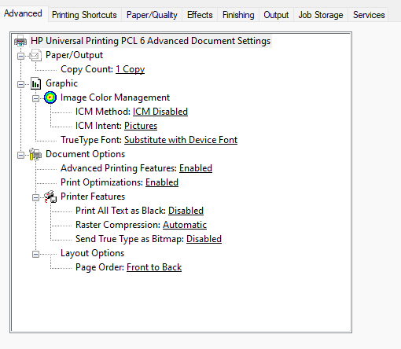Click the Printer Features icon
This screenshot has height=349, width=401.
50,197
